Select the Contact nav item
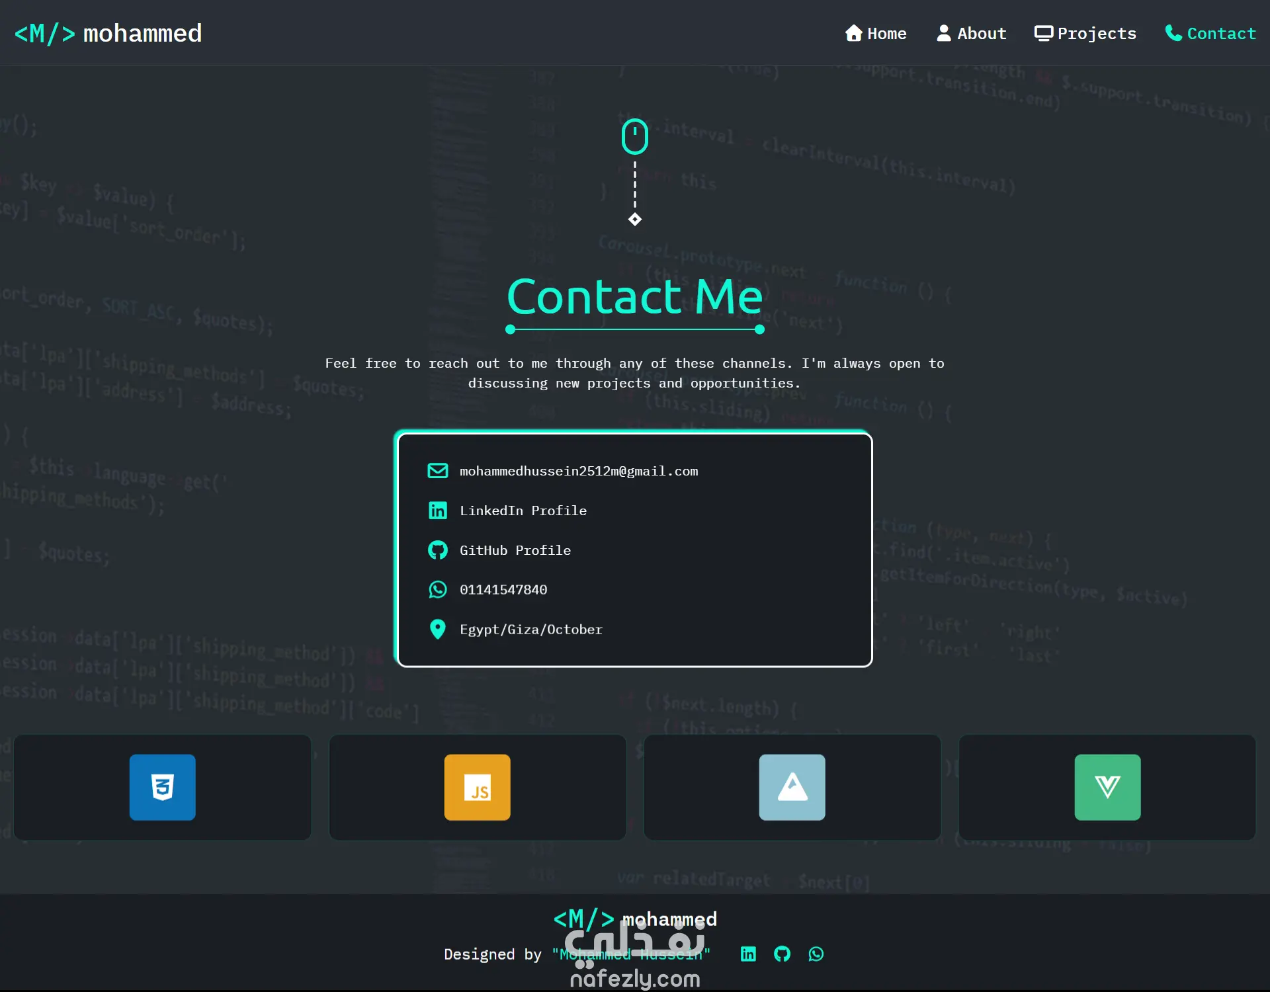Image resolution: width=1270 pixels, height=992 pixels. 1210,33
